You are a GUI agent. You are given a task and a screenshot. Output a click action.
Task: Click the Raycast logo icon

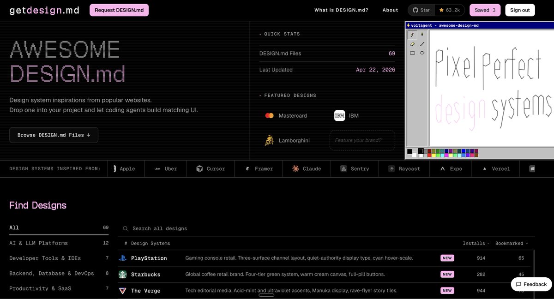coord(391,169)
